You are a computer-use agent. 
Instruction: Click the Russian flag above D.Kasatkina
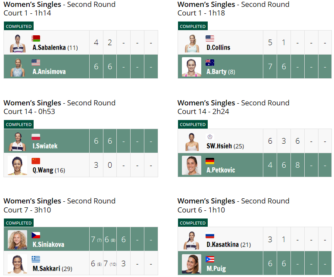click(x=210, y=235)
